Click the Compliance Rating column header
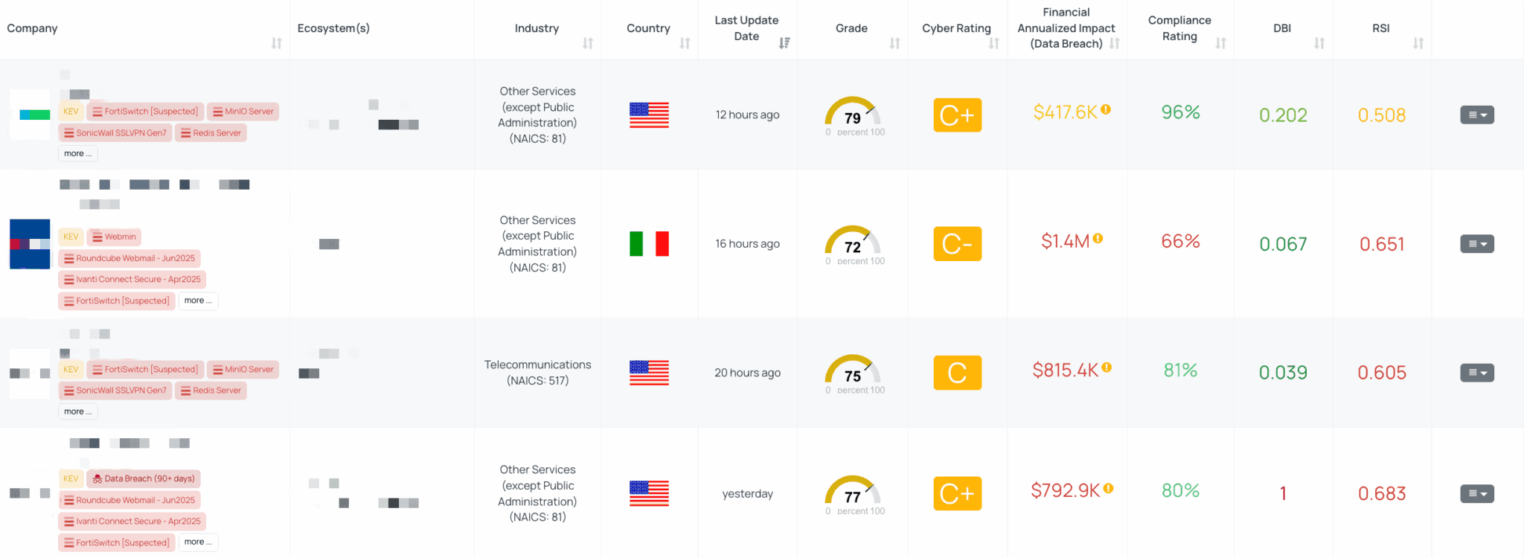1524x558 pixels. click(x=1179, y=28)
